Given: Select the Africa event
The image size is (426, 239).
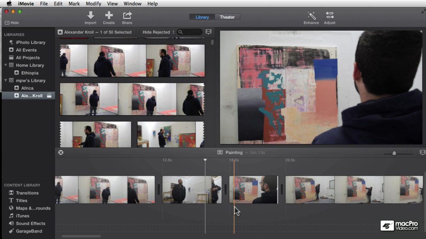Looking at the screenshot, I should (x=28, y=88).
